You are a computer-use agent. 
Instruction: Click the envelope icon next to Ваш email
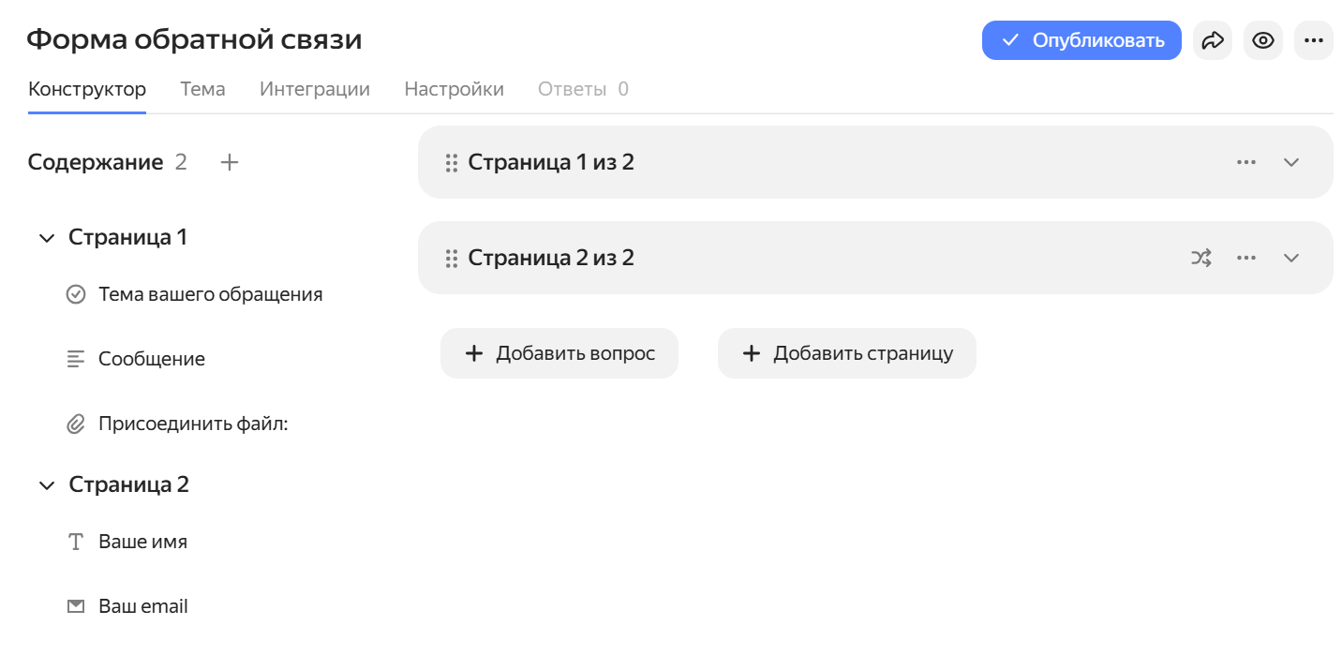(75, 605)
